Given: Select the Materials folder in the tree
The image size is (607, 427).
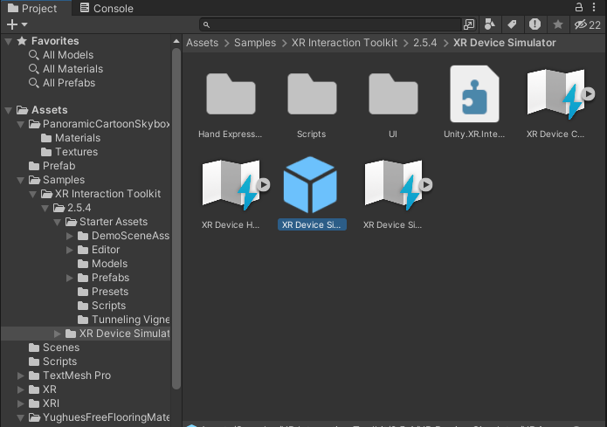Looking at the screenshot, I should pos(71,138).
